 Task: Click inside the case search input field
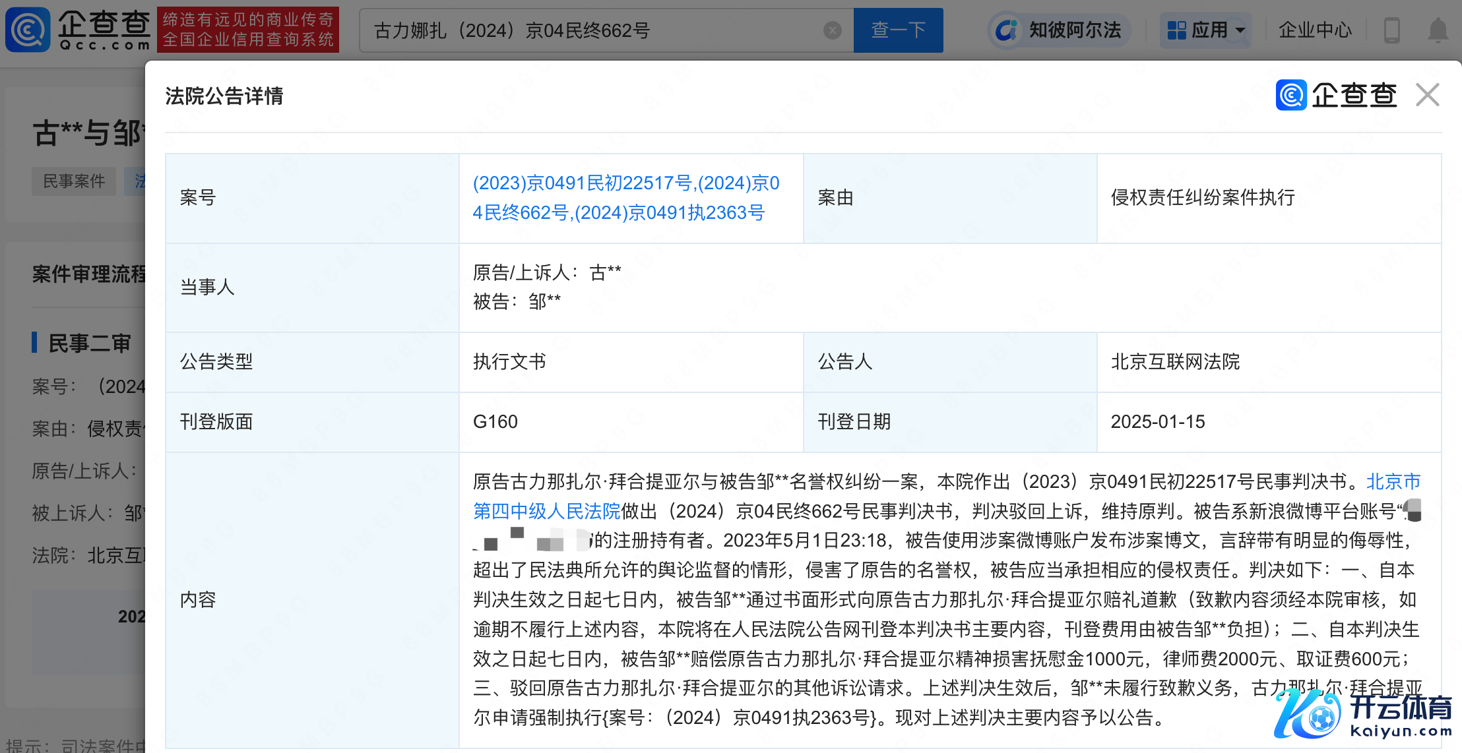coord(594,30)
